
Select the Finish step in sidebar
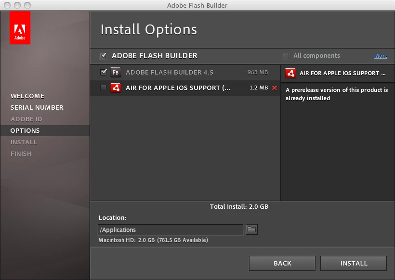(x=21, y=153)
